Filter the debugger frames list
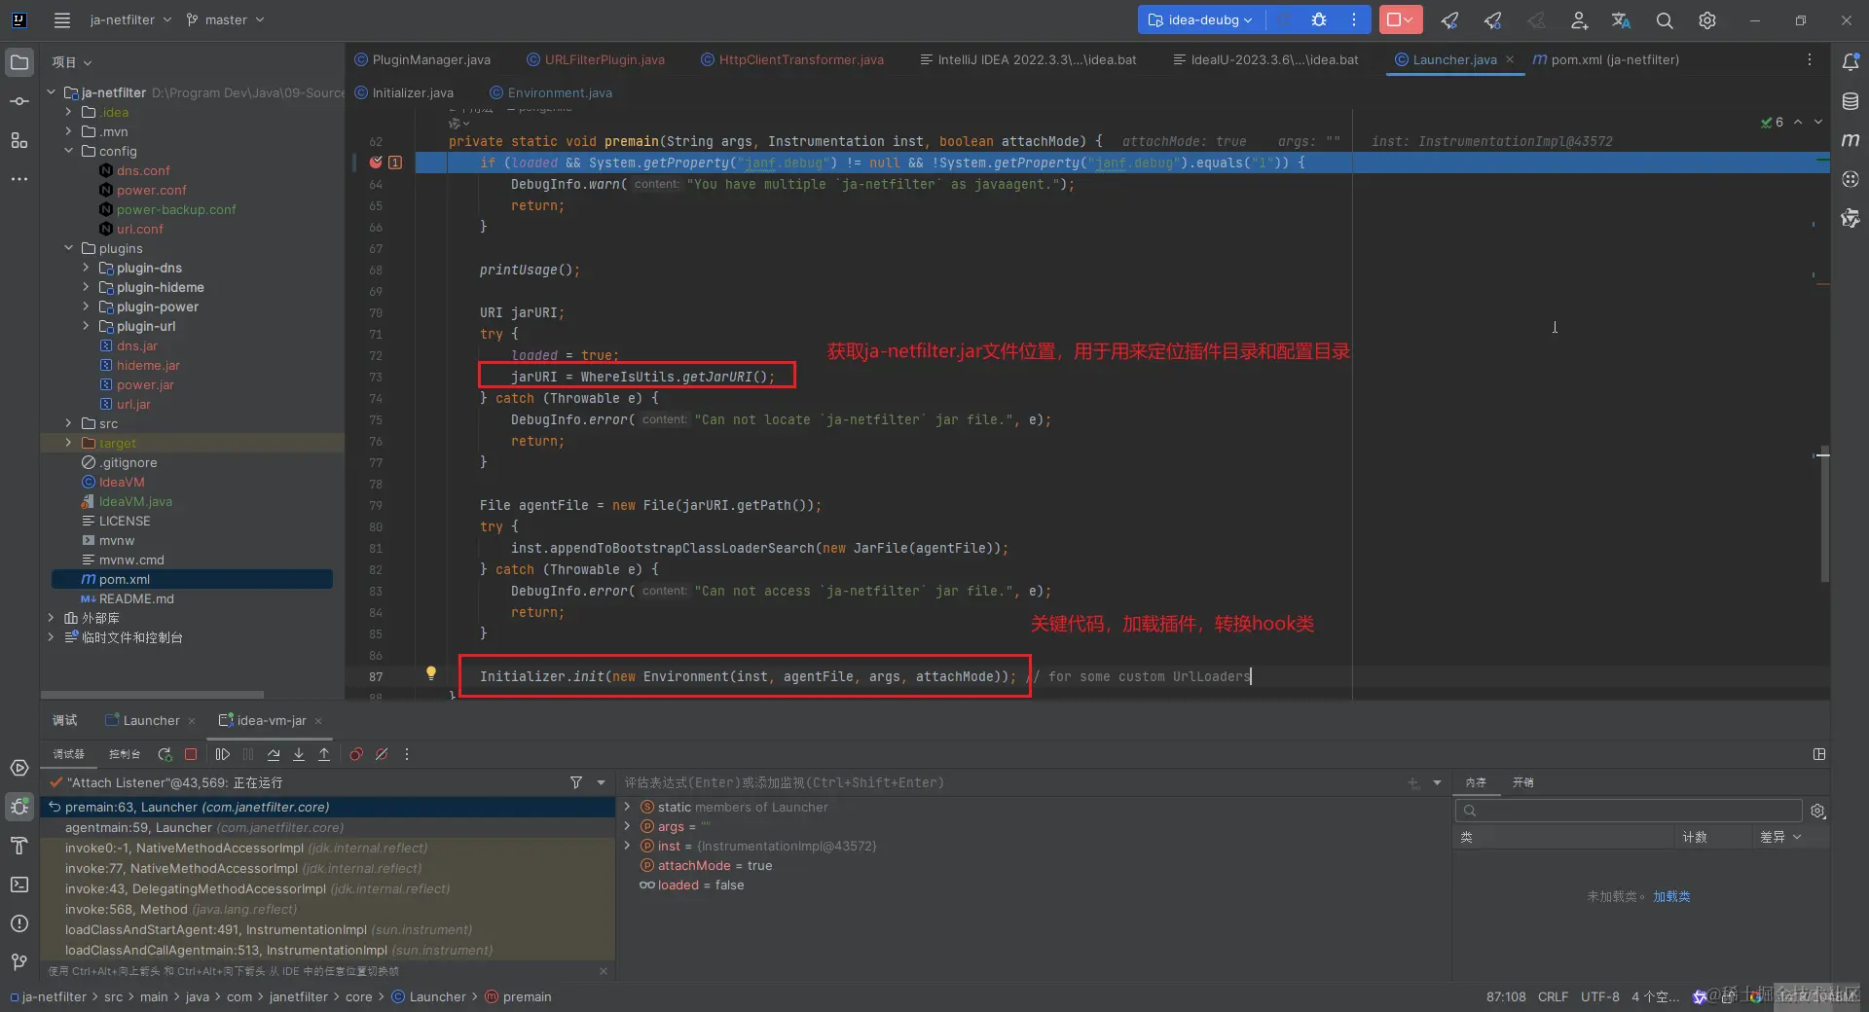This screenshot has height=1012, width=1869. pyautogui.click(x=576, y=782)
